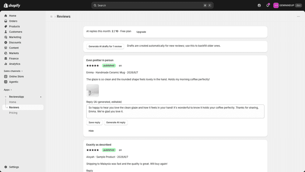Click the pin dot next to ReviewsApp

coord(41,97)
